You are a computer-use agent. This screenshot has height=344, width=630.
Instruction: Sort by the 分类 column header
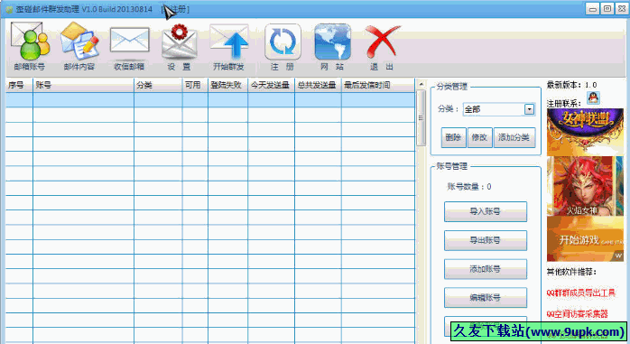click(x=158, y=85)
